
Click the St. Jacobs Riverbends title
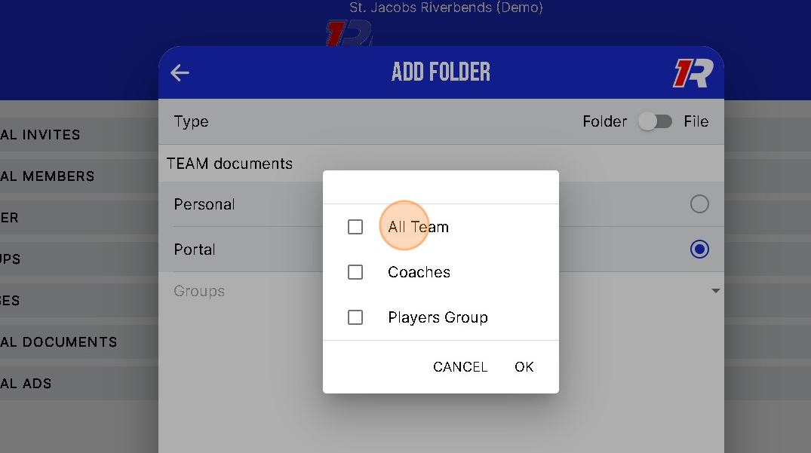pyautogui.click(x=446, y=8)
